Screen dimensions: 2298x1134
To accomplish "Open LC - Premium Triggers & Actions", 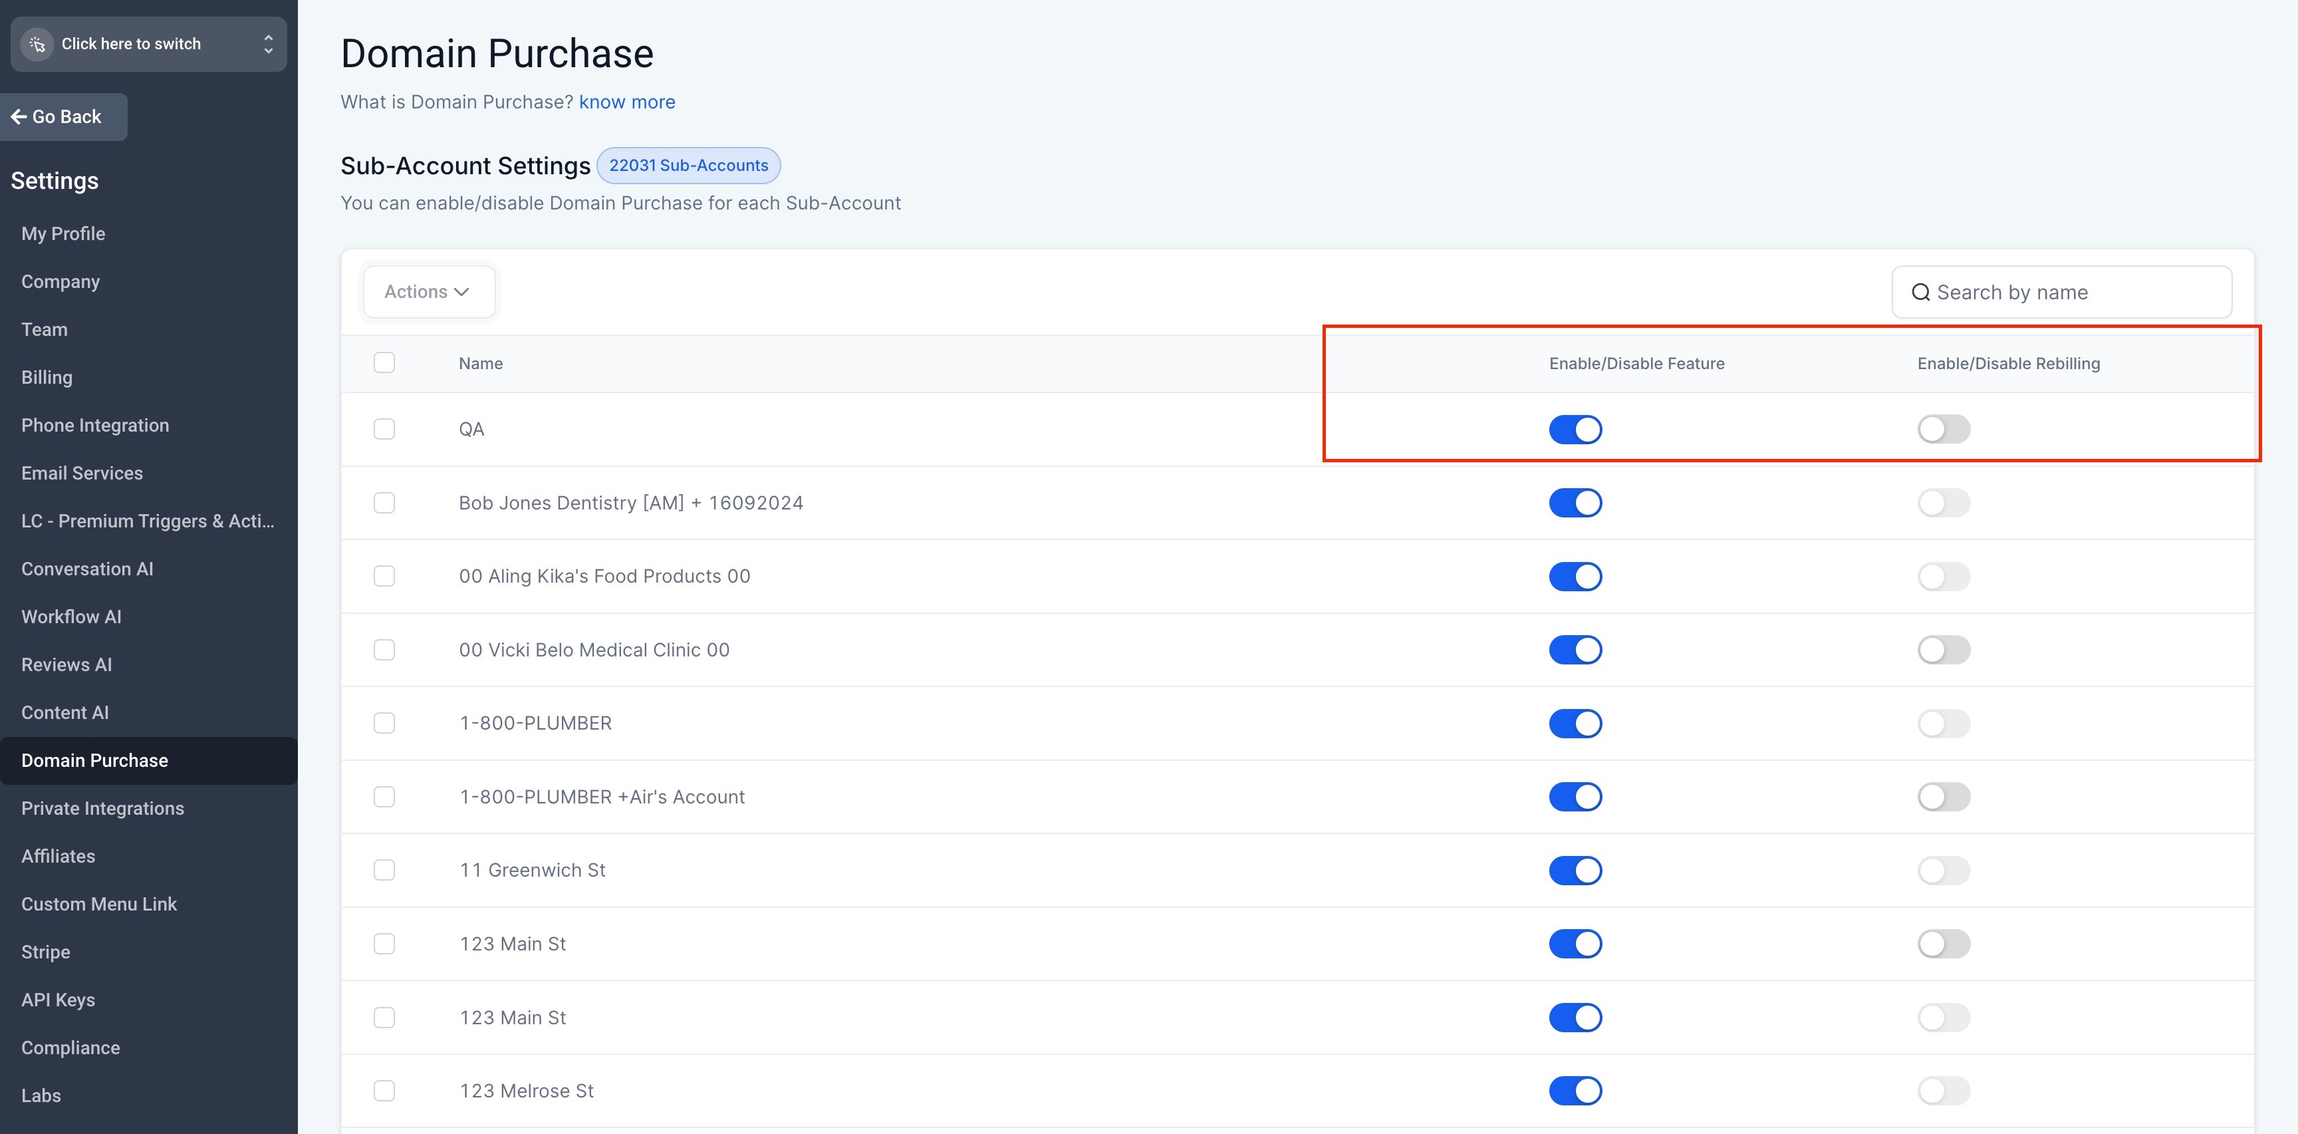I will click(148, 521).
